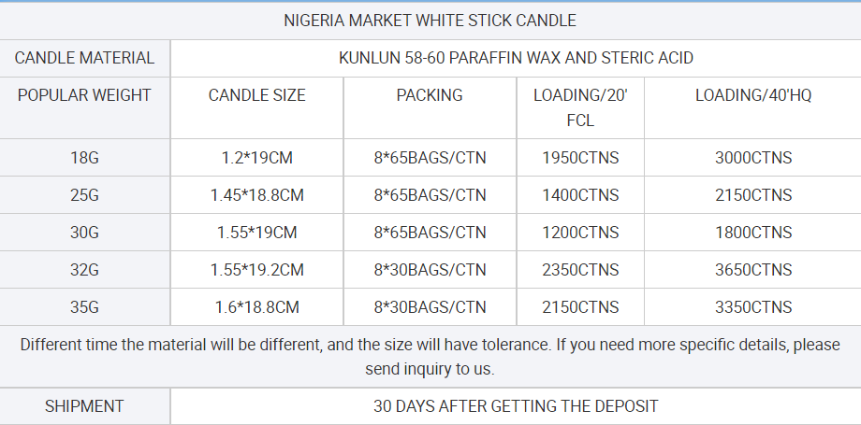Image resolution: width=861 pixels, height=425 pixels.
Task: Click the CANDLE SIZE column header
Action: click(257, 107)
